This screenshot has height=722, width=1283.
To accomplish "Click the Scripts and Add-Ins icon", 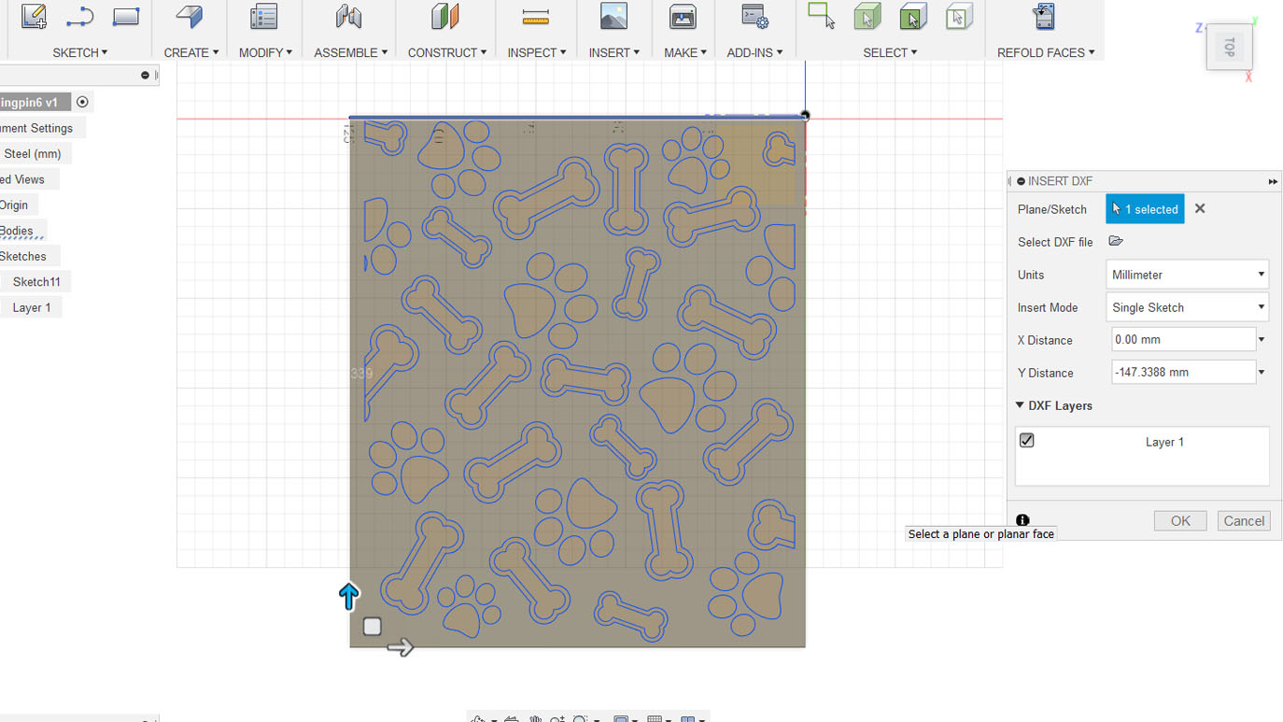I will coord(754,17).
